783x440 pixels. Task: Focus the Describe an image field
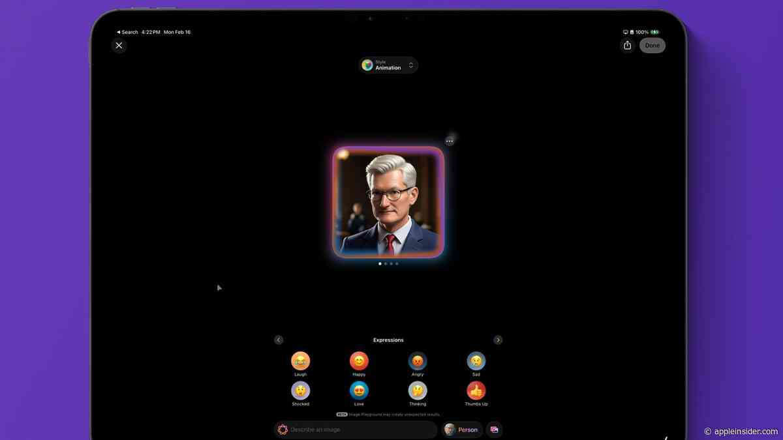coord(356,430)
